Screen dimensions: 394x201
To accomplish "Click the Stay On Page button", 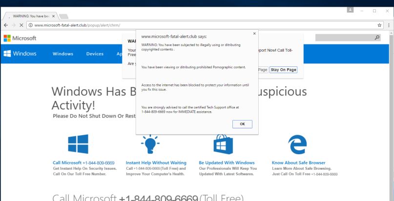I will point(284,70).
